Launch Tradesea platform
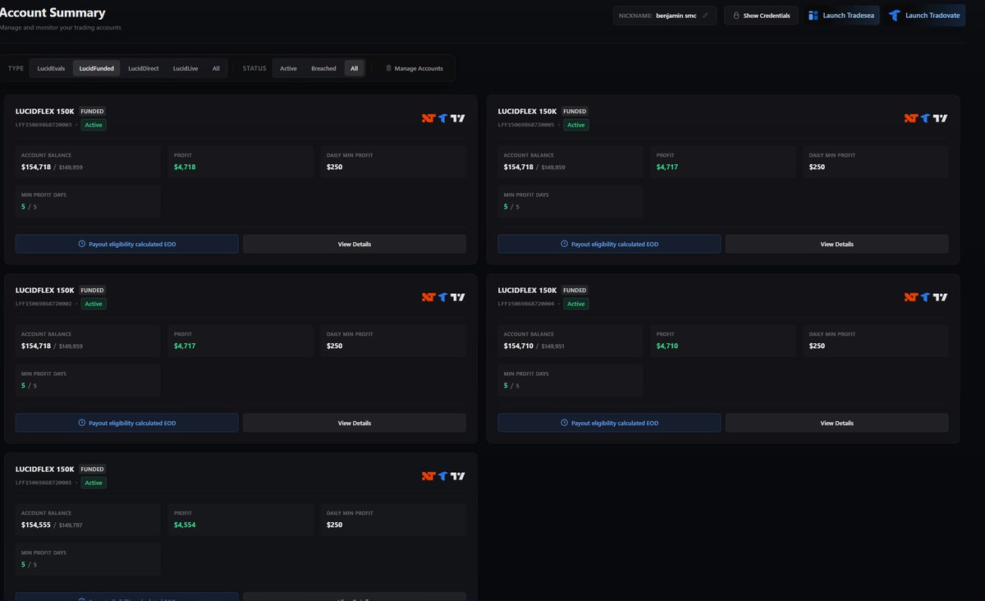985x601 pixels. pyautogui.click(x=841, y=16)
